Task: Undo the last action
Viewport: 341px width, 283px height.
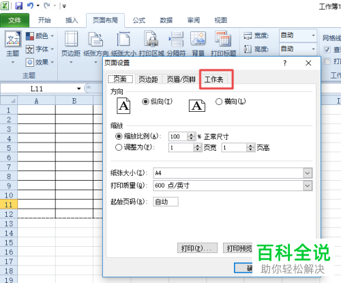Action: click(x=30, y=5)
